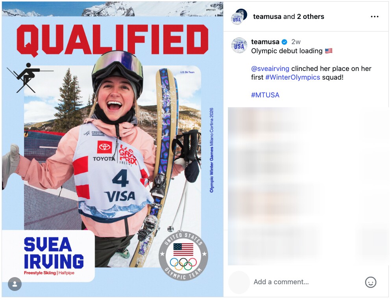Open teamusa profile via the header avatar

click(x=238, y=17)
